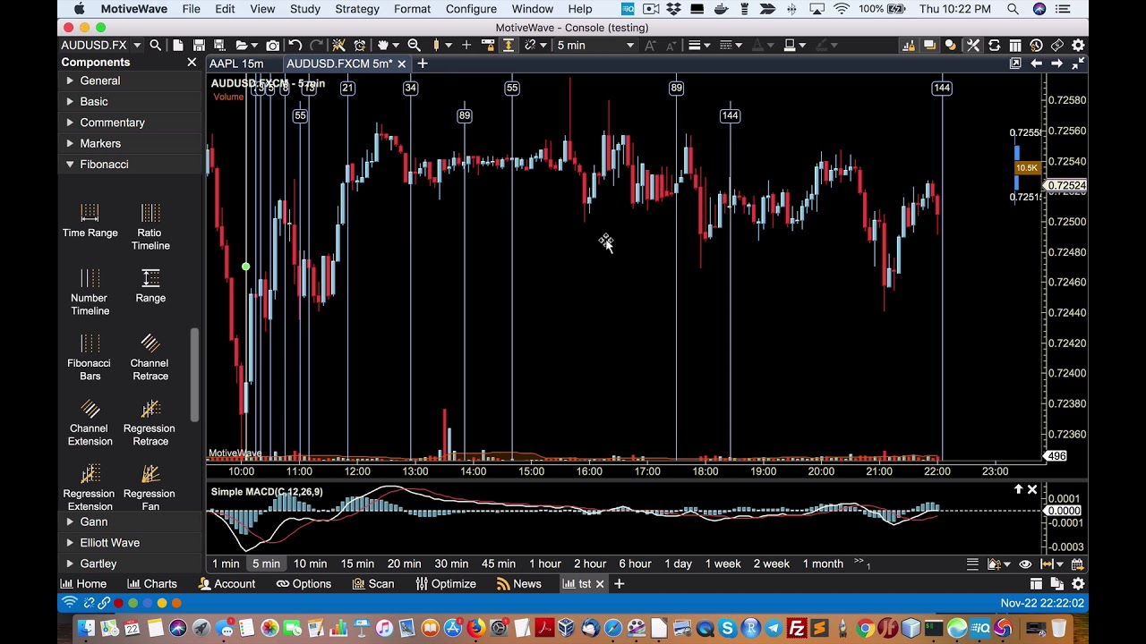
Task: Click the instrument search magnifier icon
Action: tap(156, 45)
